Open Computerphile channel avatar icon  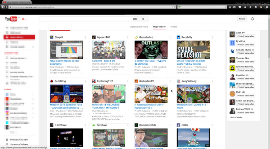pyautogui.click(x=136, y=125)
